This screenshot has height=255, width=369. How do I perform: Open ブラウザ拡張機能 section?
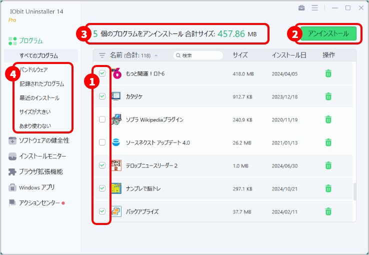click(x=41, y=172)
